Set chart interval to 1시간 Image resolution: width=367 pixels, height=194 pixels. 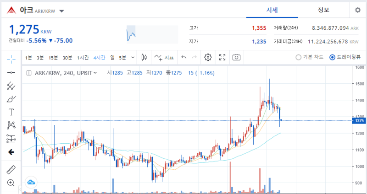click(x=83, y=58)
